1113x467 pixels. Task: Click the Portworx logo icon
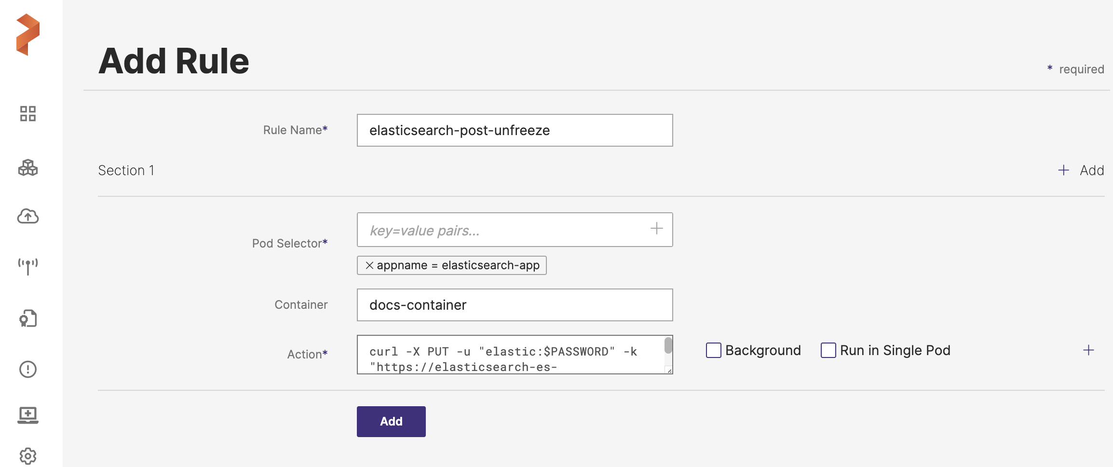(28, 35)
